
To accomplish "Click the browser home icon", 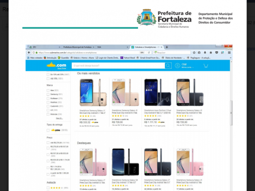I will click(211, 53).
